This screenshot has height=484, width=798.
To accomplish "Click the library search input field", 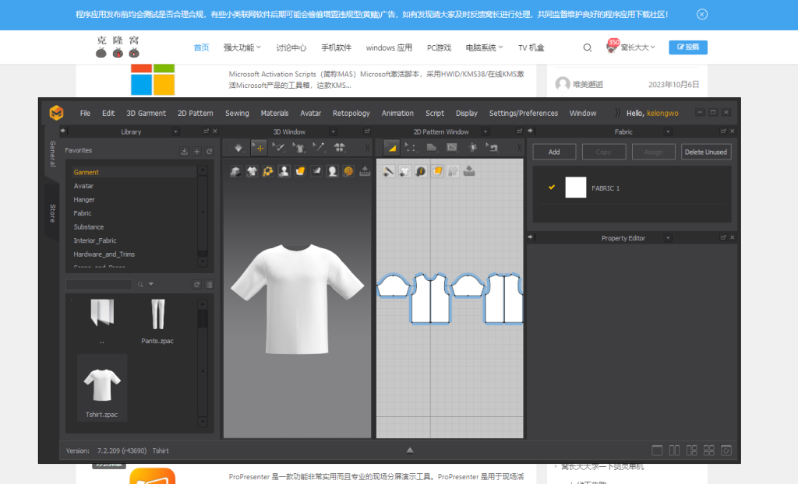I will (99, 285).
